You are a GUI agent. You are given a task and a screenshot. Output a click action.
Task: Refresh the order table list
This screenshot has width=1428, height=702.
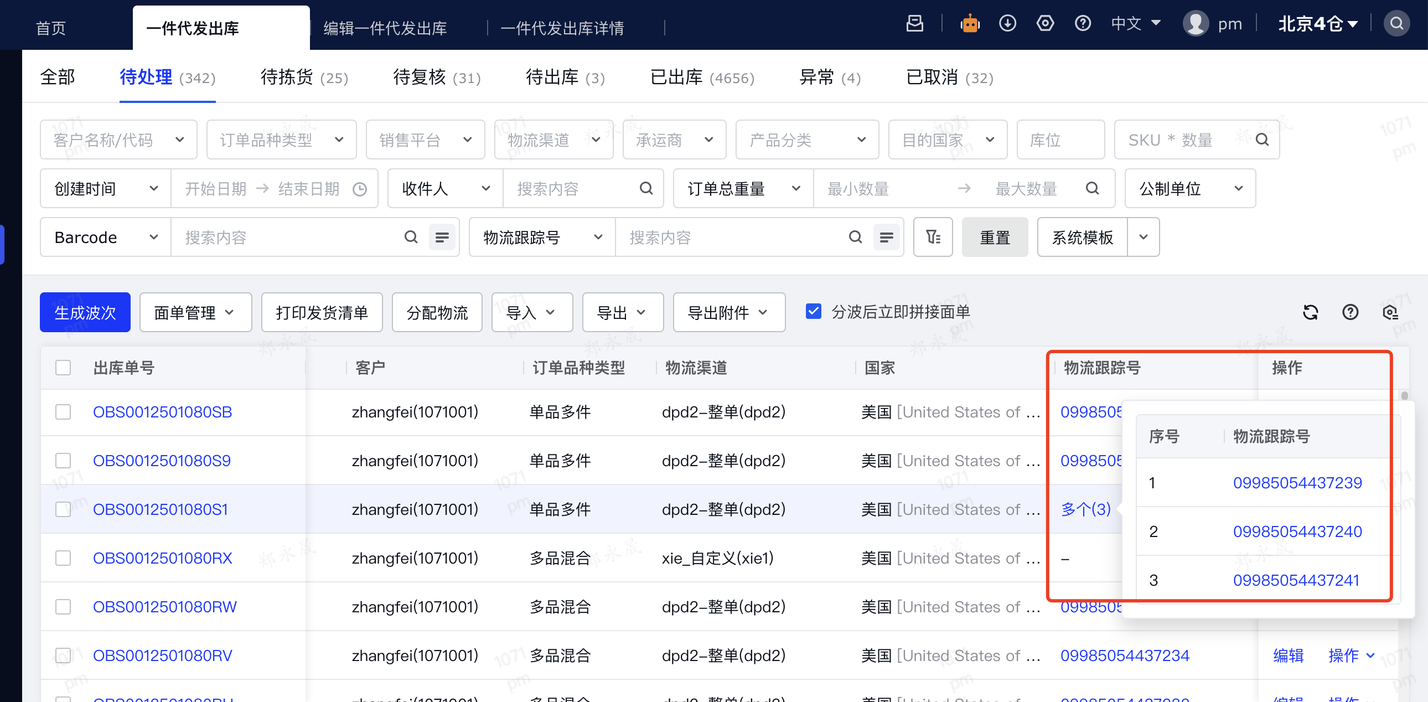[x=1310, y=313]
